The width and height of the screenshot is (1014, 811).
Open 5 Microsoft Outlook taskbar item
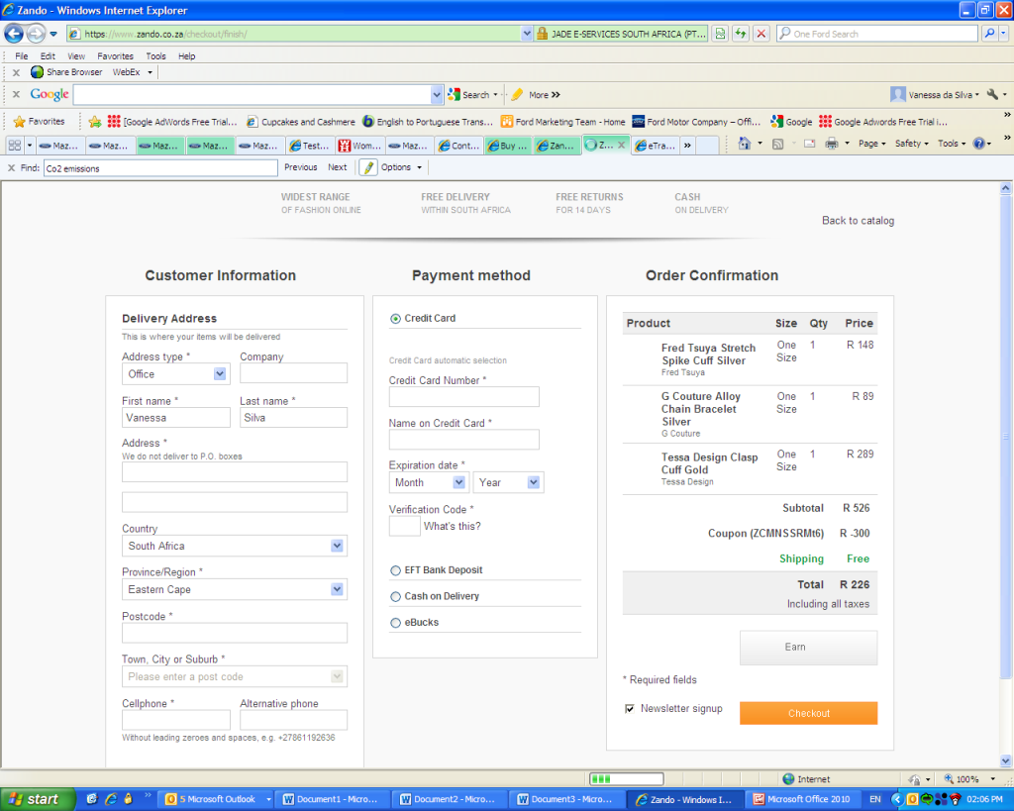click(x=216, y=799)
